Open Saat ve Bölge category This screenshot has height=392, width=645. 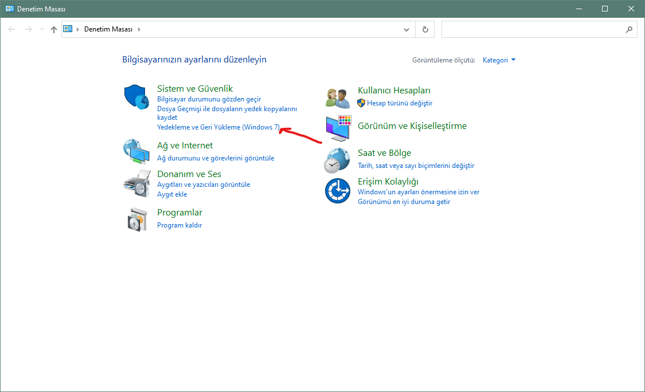[x=384, y=153]
